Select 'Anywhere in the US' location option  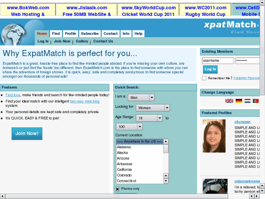pyautogui.click(x=140, y=142)
